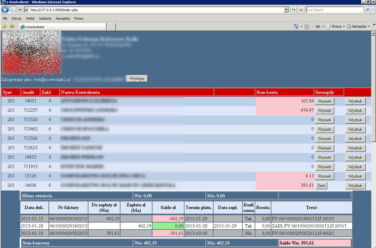The width and height of the screenshot is (376, 248).
Task: Click the Refresh page icon
Action: 293,10
